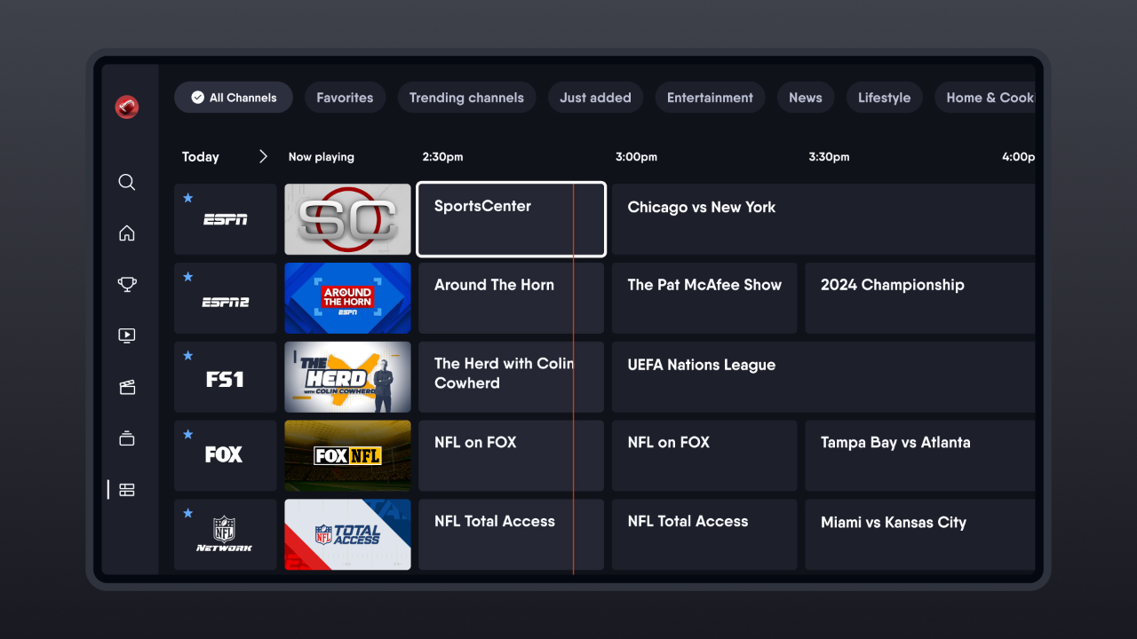Open the movies section via clapperboard icon
Image resolution: width=1137 pixels, height=639 pixels.
click(126, 387)
